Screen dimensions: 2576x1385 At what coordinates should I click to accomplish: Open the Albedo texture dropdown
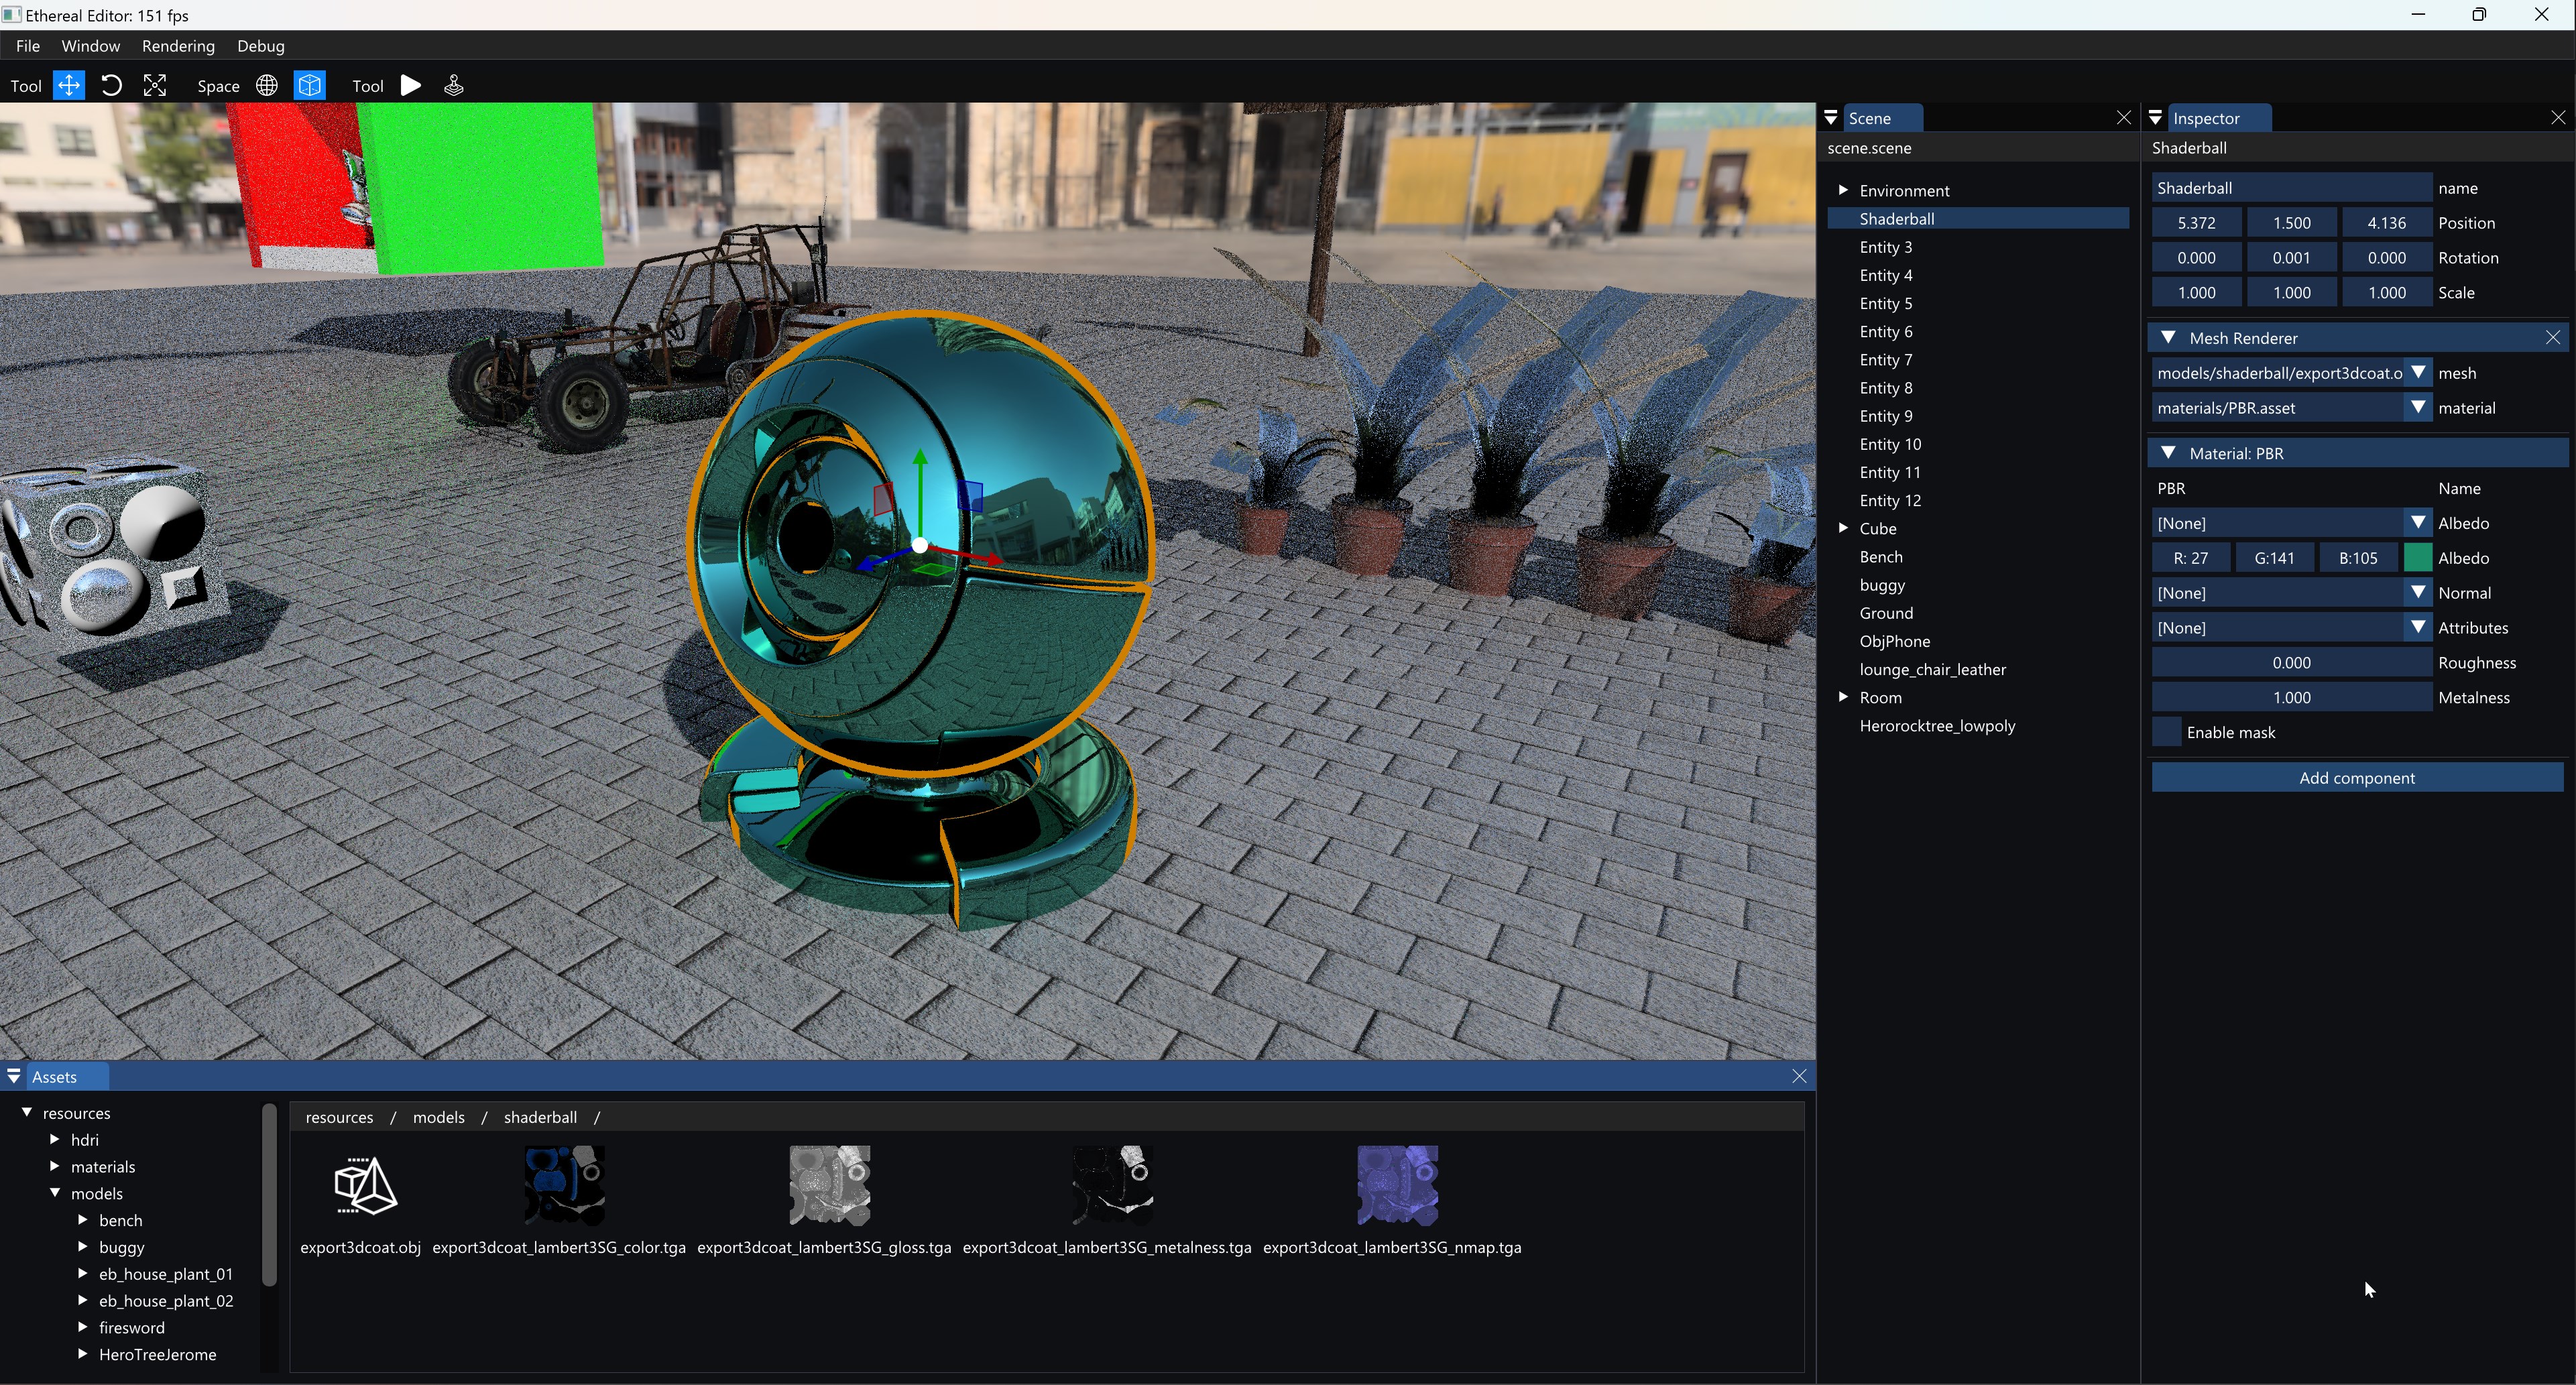[x=2418, y=522]
